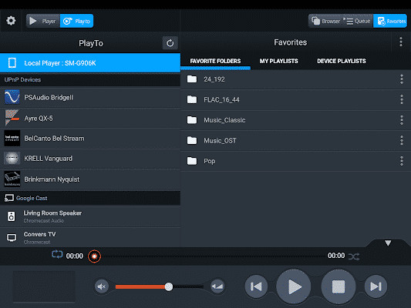Refresh the PlayTo device list

click(170, 43)
